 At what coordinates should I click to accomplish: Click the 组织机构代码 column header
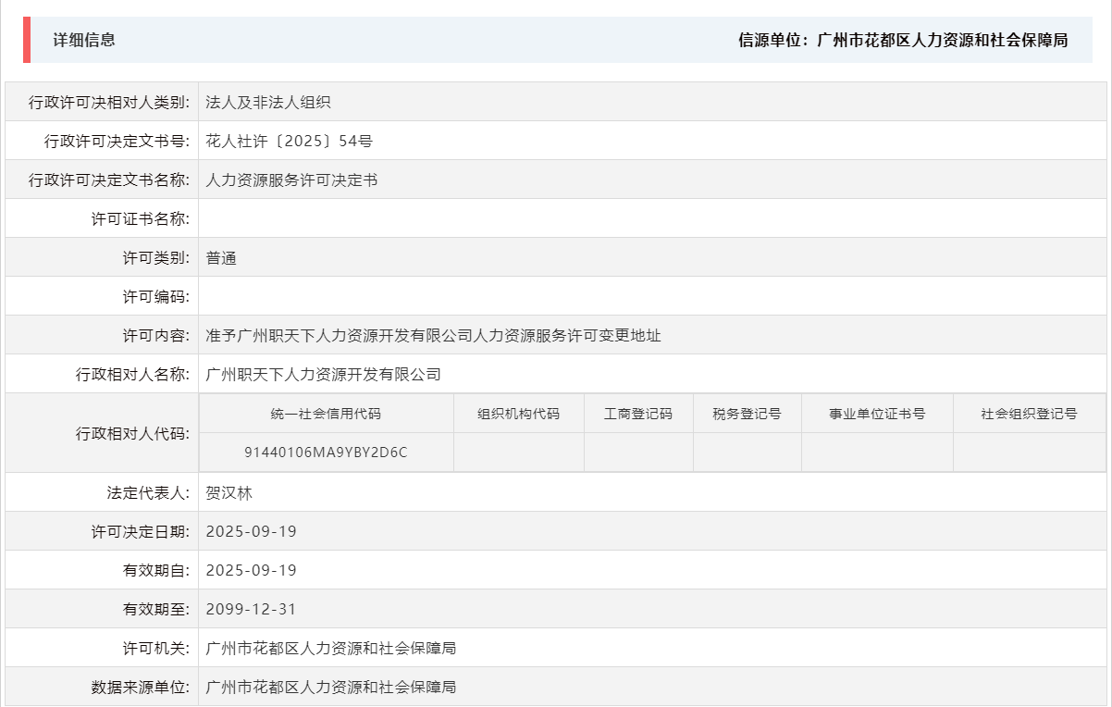[519, 414]
